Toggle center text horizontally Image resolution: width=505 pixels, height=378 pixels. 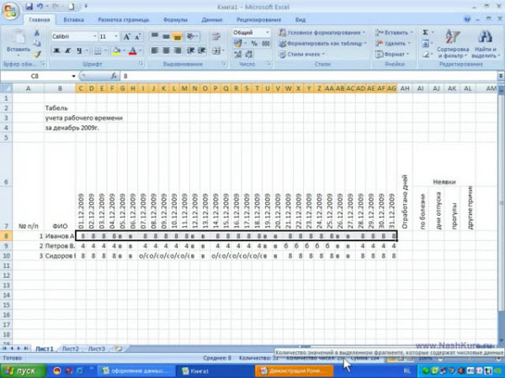point(166,50)
